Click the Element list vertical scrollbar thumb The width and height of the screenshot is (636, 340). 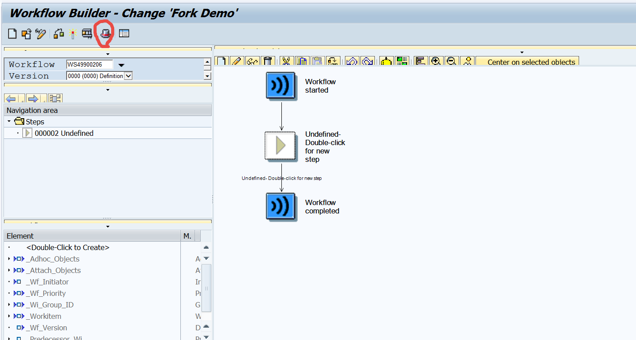[x=206, y=288]
